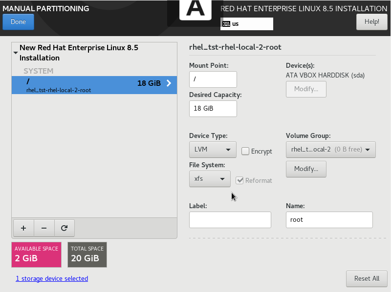This screenshot has height=292, width=391.
Task: Click the empty Label input field
Action: pyautogui.click(x=230, y=220)
